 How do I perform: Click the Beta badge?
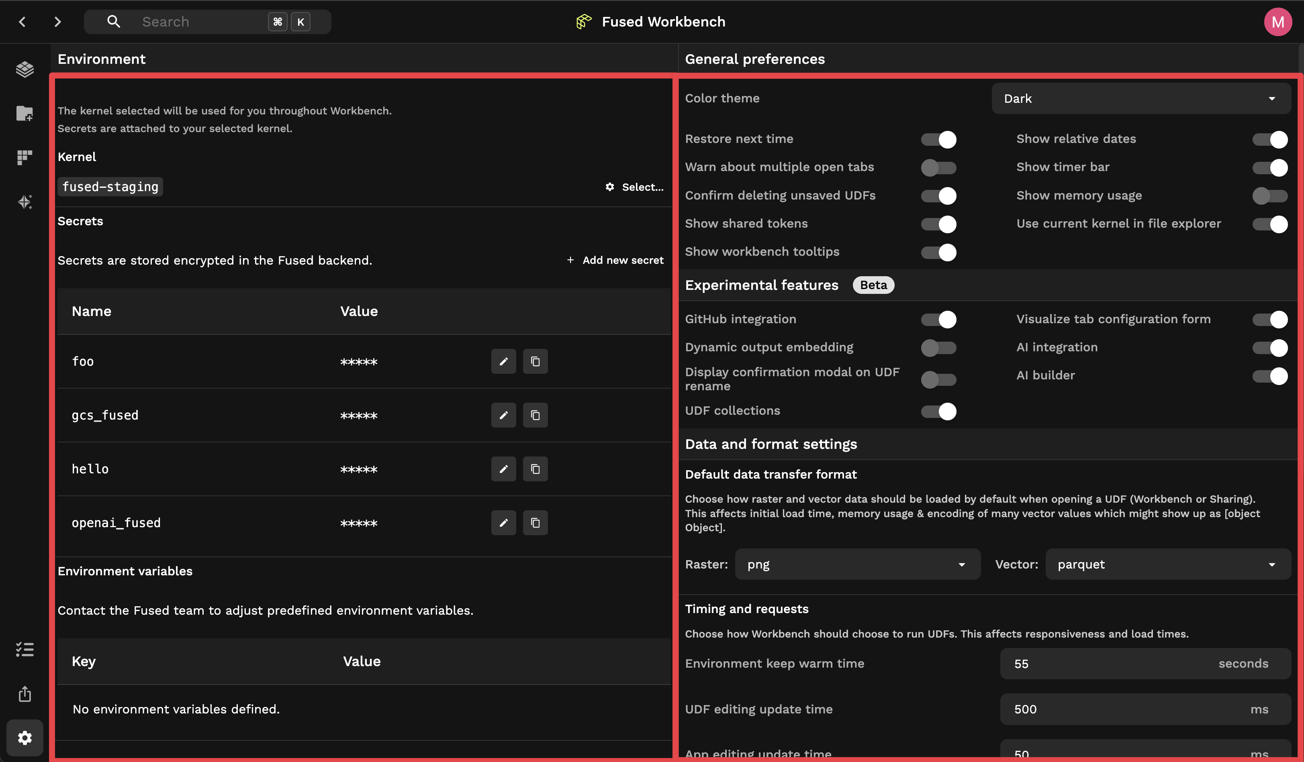click(x=873, y=285)
